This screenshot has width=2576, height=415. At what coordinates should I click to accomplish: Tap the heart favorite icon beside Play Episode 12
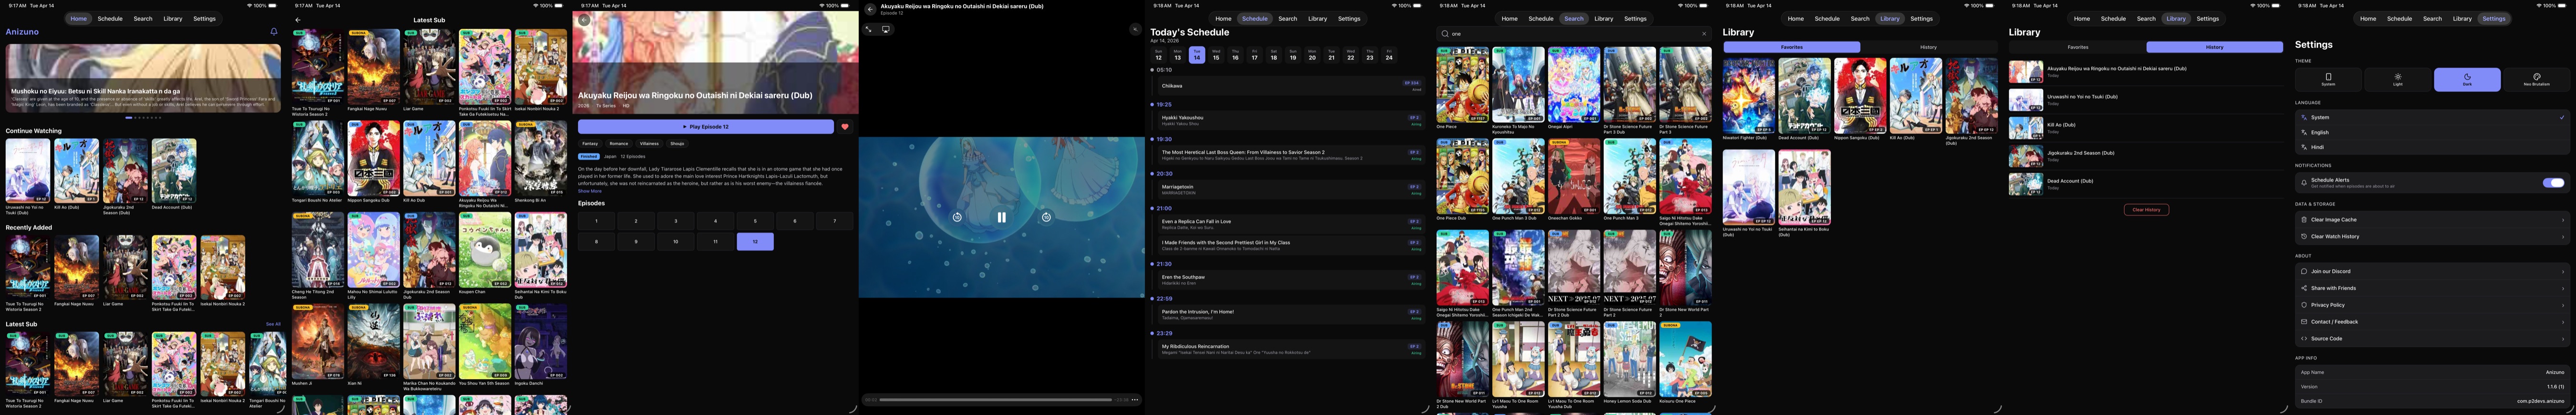point(845,127)
